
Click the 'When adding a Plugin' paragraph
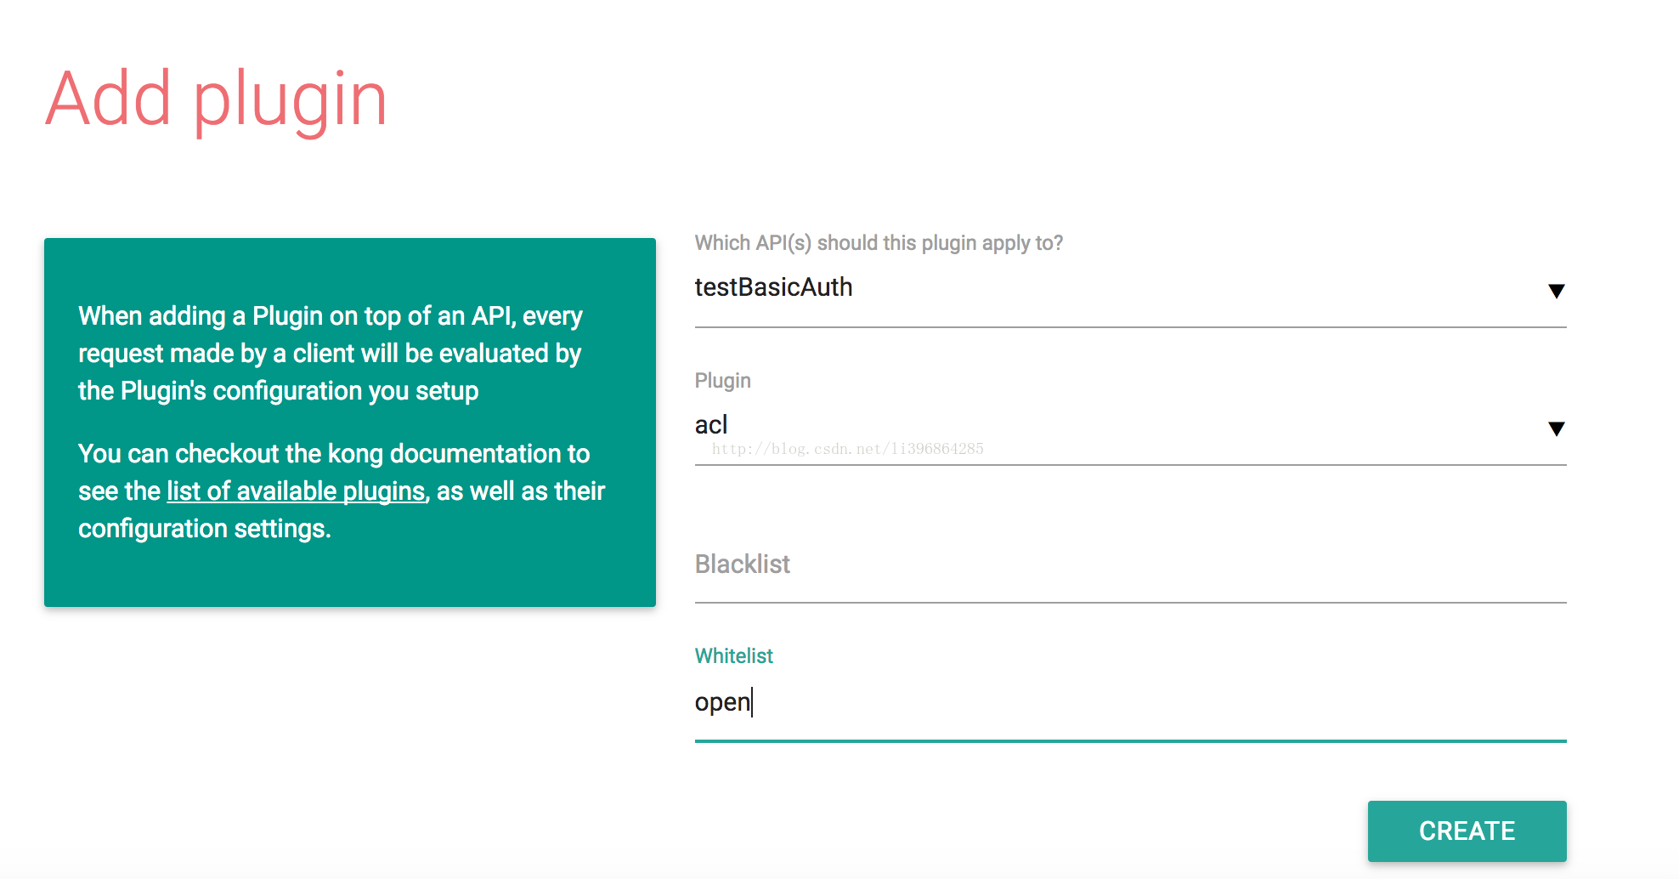point(331,354)
